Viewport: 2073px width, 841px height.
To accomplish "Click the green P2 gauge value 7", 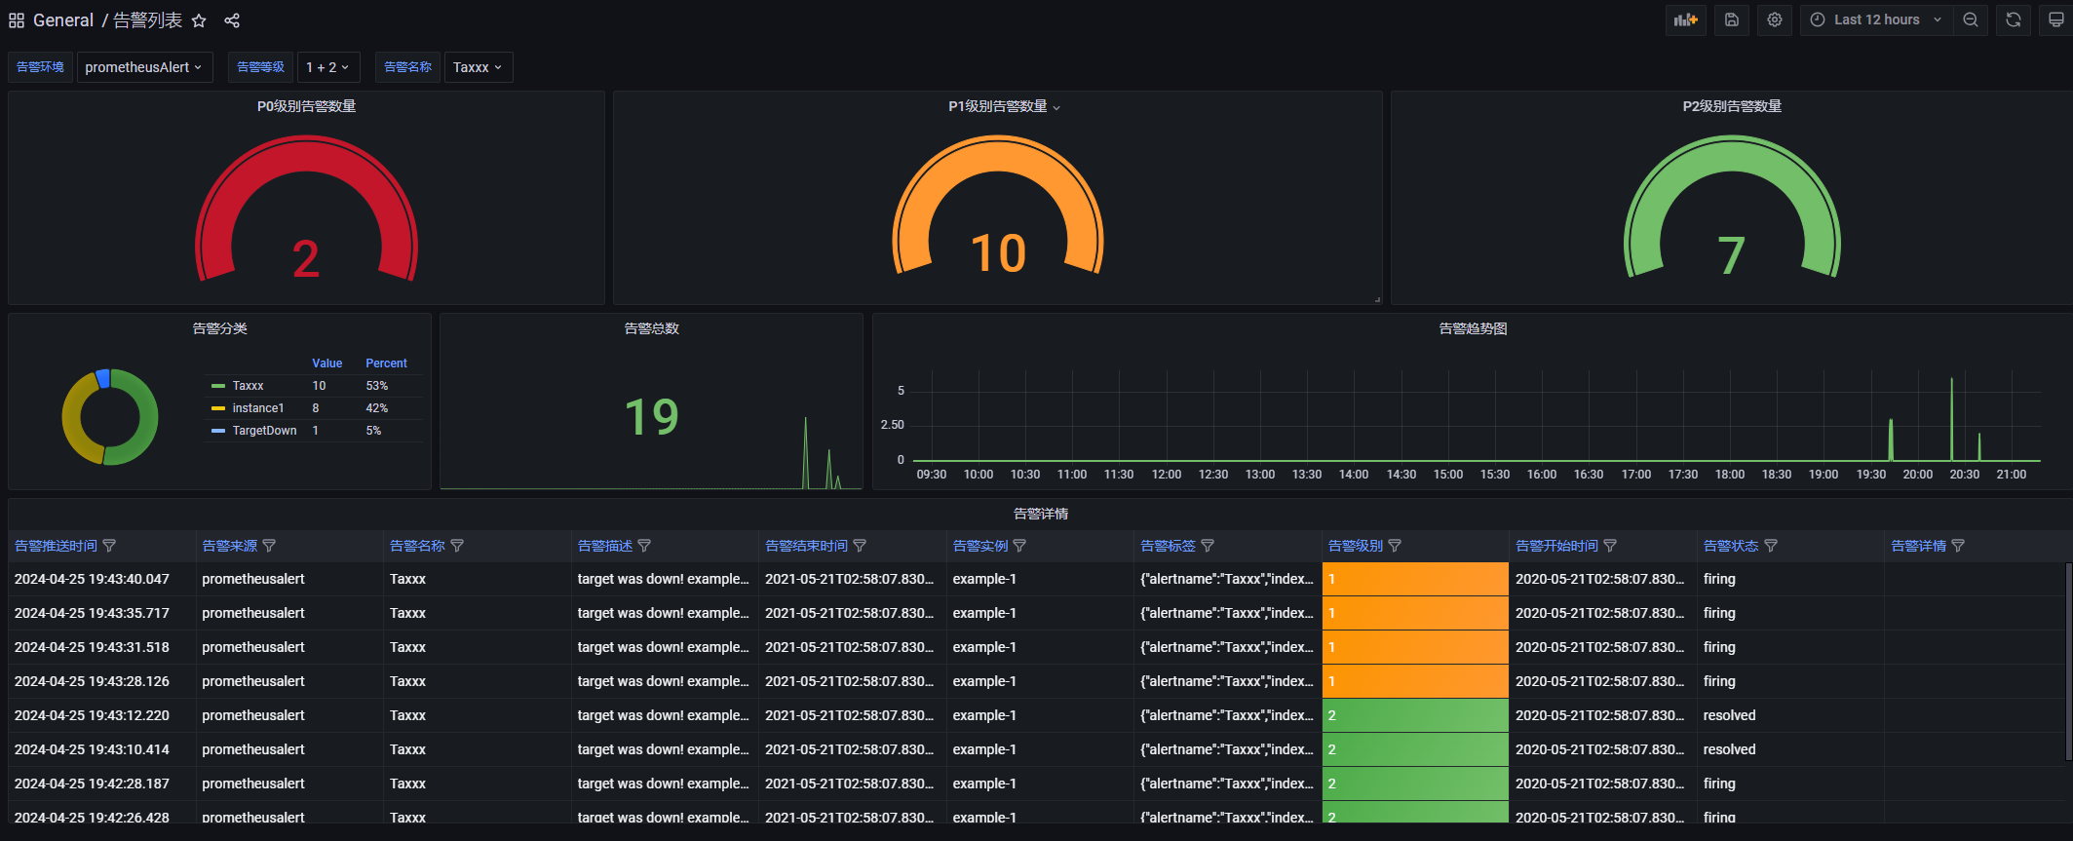I will coord(1731,256).
